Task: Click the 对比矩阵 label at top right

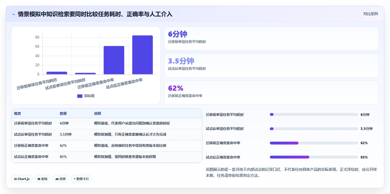Action: pyautogui.click(x=371, y=14)
